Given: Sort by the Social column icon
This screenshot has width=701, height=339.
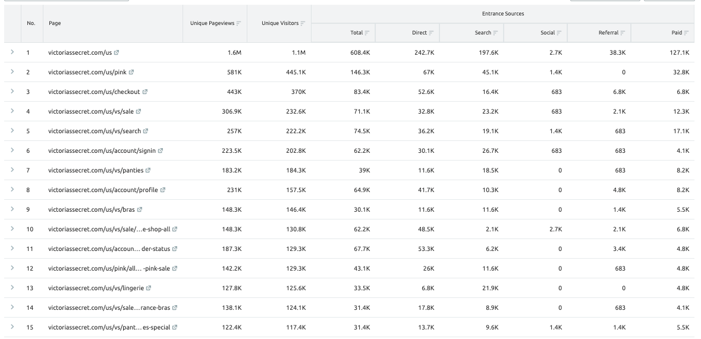Looking at the screenshot, I should (x=559, y=33).
